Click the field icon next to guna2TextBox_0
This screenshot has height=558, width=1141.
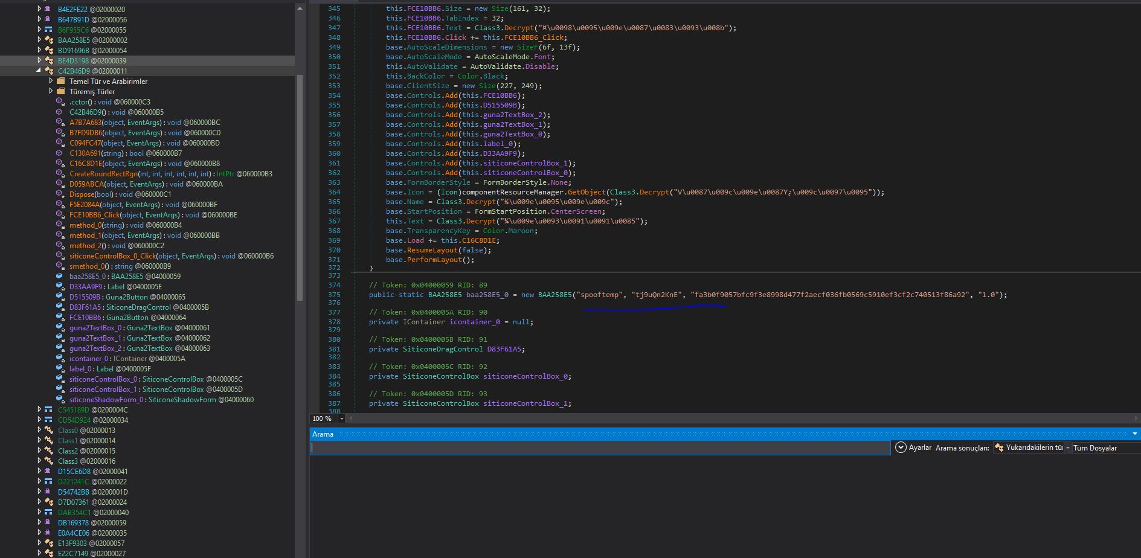click(60, 328)
